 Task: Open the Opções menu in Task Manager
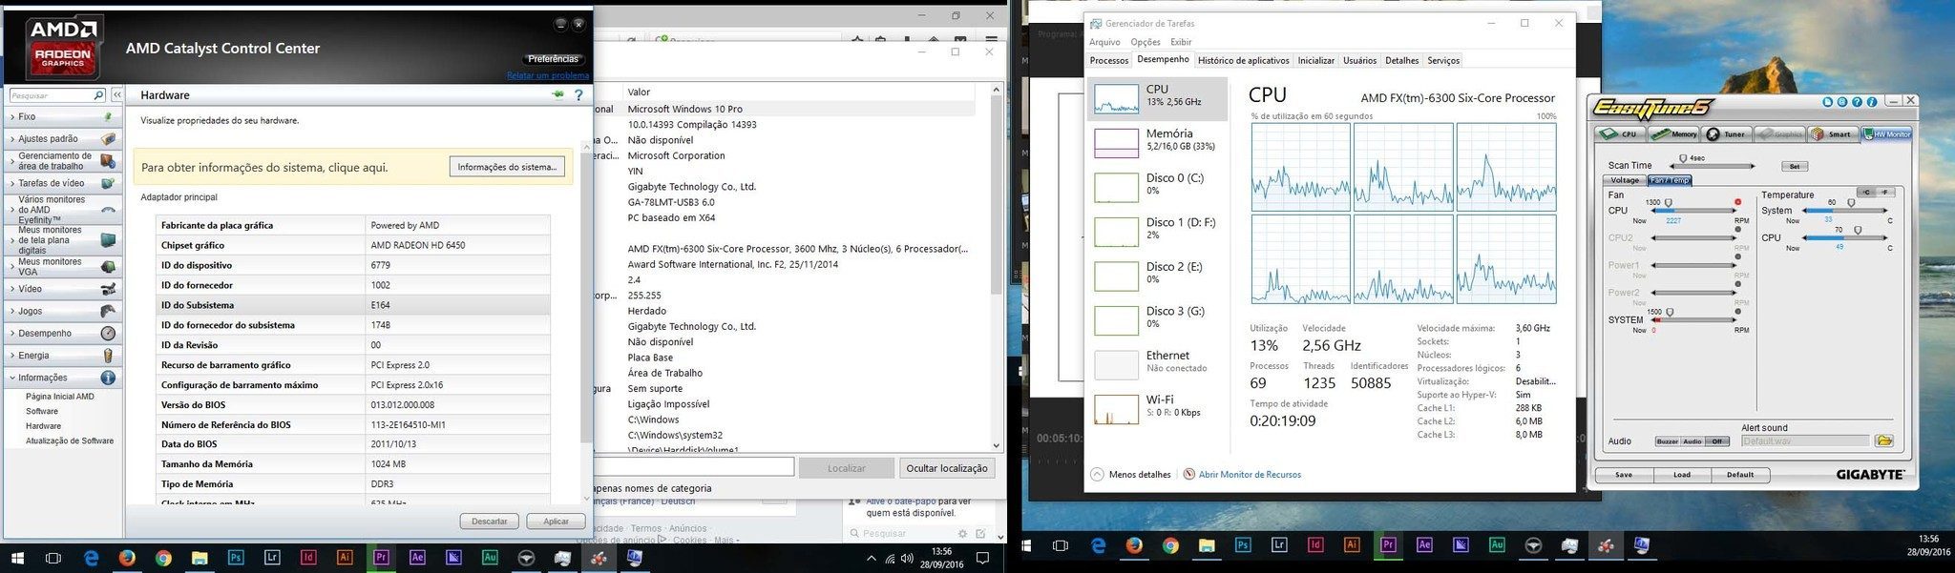(x=1145, y=42)
